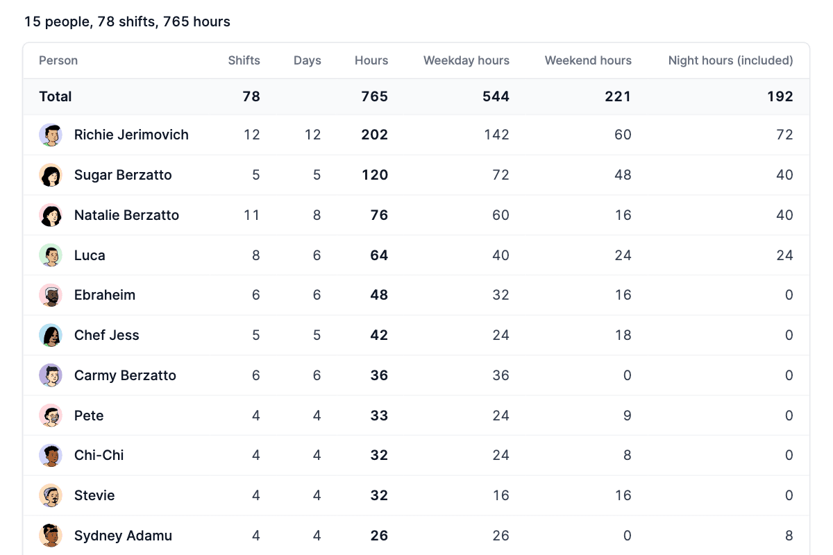Open Natalie Berzatto's name
The width and height of the screenshot is (833, 555).
126,215
